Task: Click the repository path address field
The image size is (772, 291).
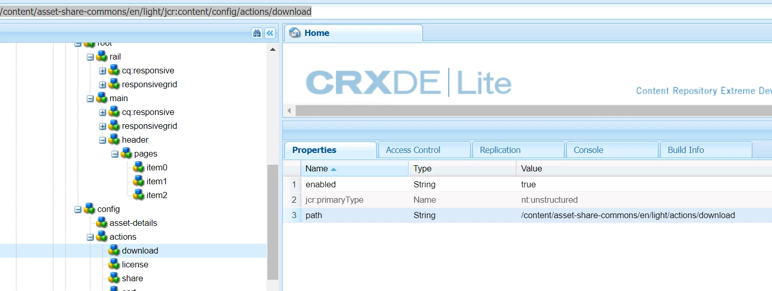Action: [x=386, y=11]
